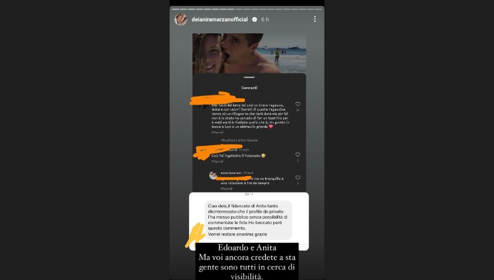Screen dimensions: 494x280
Task: Open the three-dot story options menu
Action: click(x=314, y=19)
